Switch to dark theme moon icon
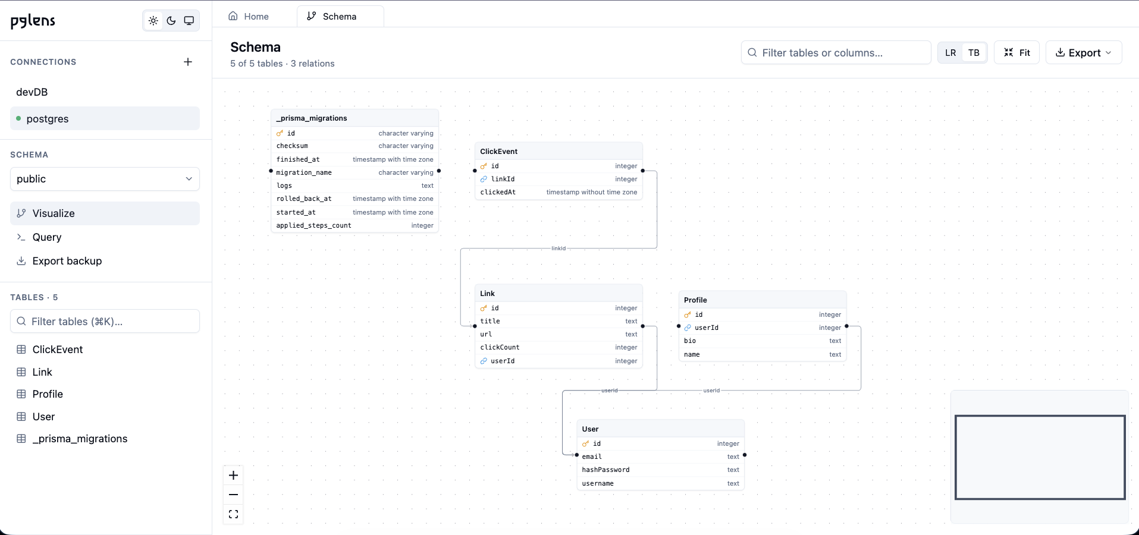 point(171,21)
